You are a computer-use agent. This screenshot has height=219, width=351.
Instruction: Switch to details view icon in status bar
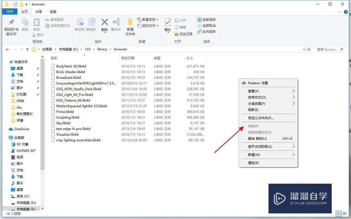pos(339,213)
